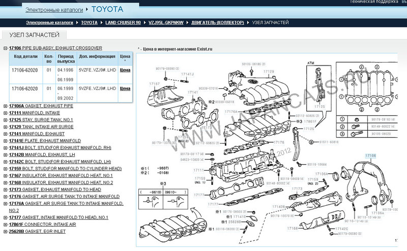Expand 17142B MANIFOLD, EXHAUST, LH node

(6, 155)
